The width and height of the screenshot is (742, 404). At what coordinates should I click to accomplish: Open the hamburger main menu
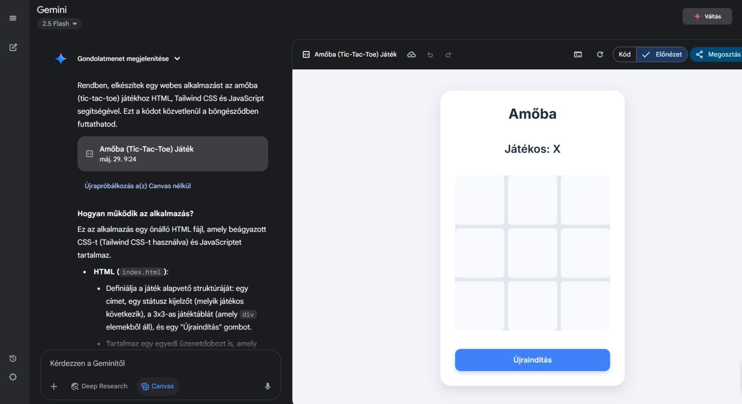tap(13, 18)
